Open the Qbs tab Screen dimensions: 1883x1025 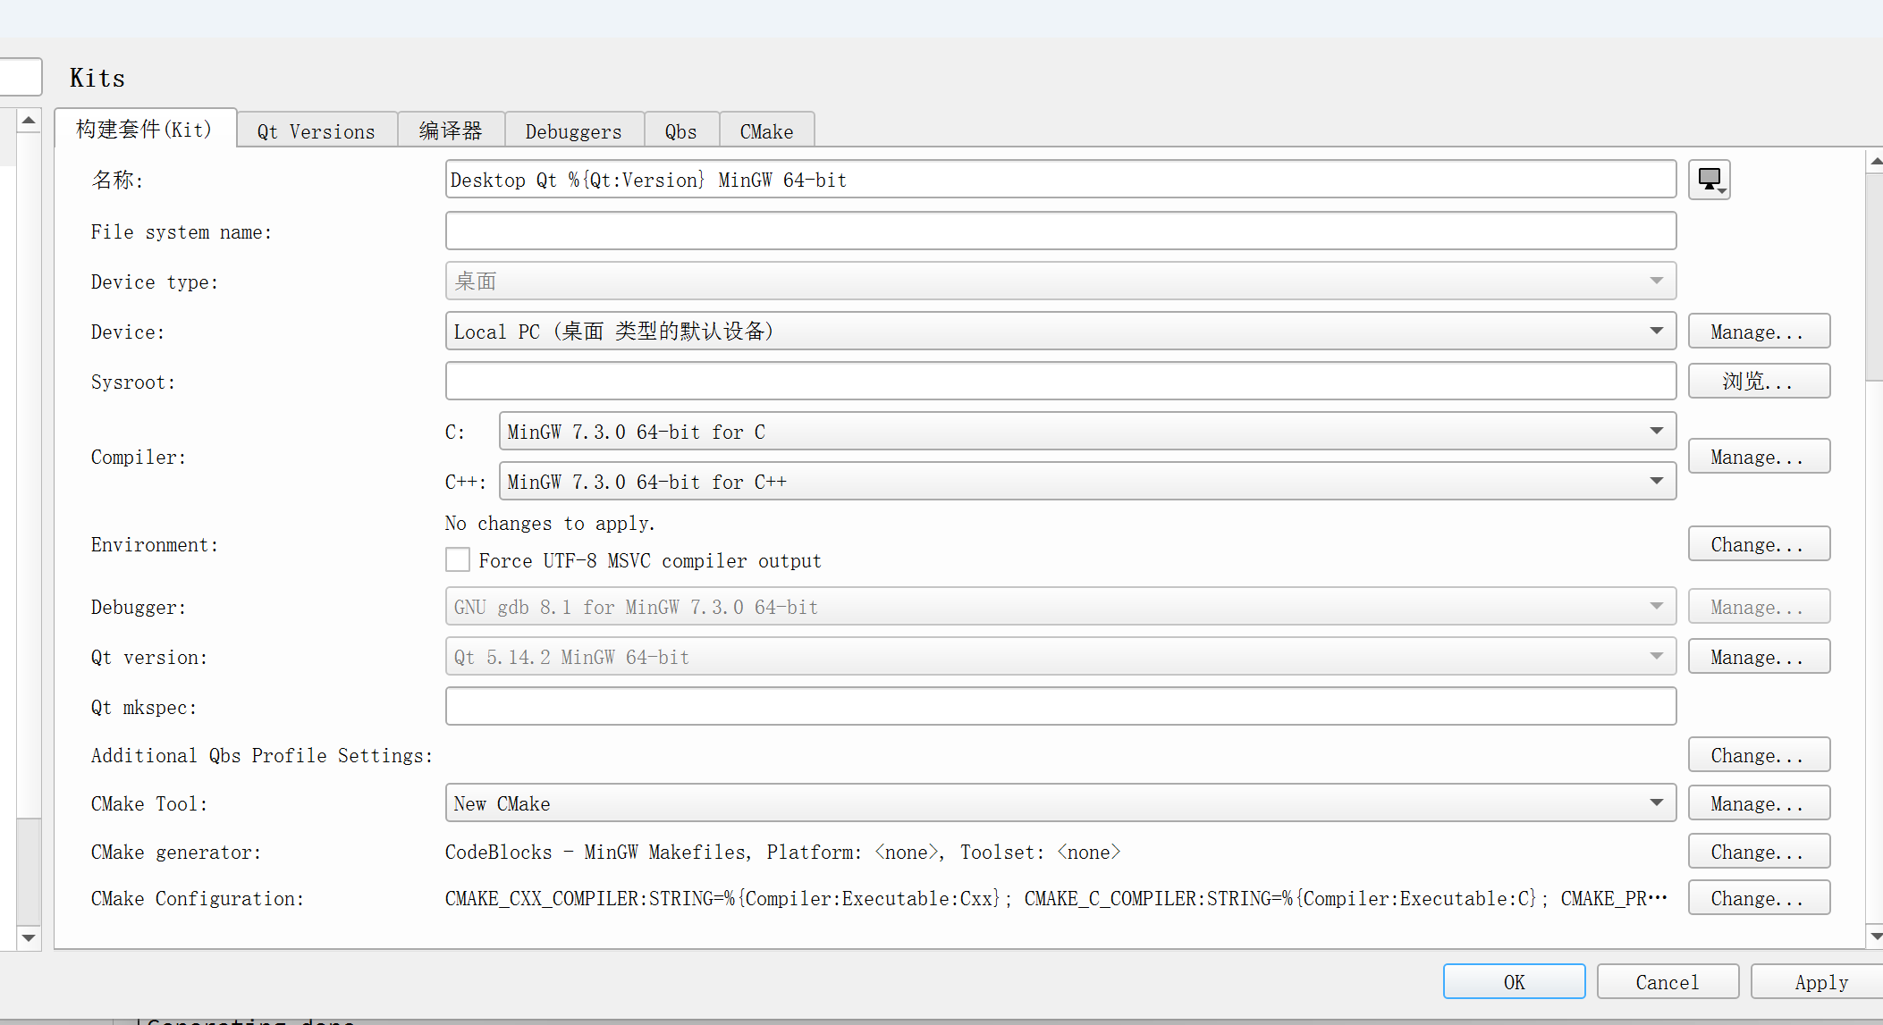680,131
